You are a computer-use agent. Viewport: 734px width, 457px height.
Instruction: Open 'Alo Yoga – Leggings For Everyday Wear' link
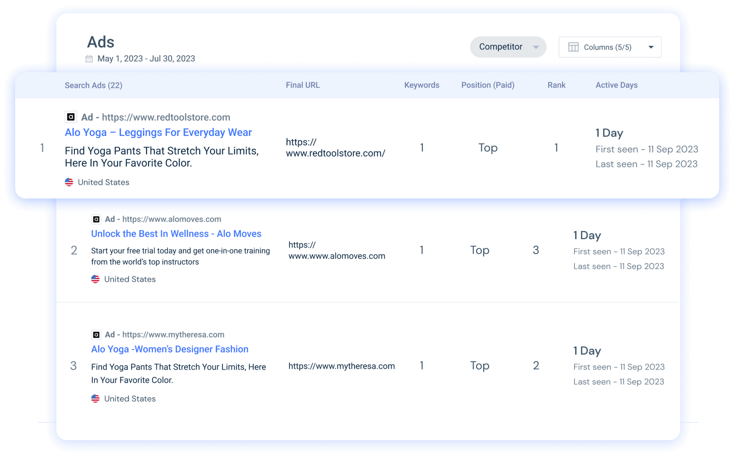(x=158, y=132)
